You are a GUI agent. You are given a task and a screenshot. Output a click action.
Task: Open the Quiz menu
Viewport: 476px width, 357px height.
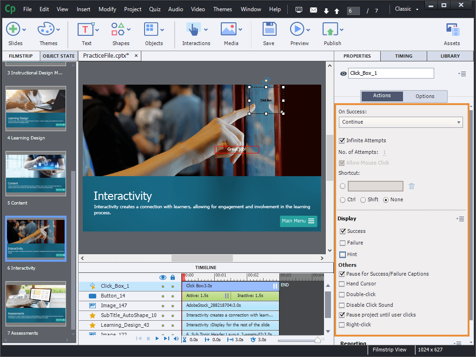pos(155,9)
